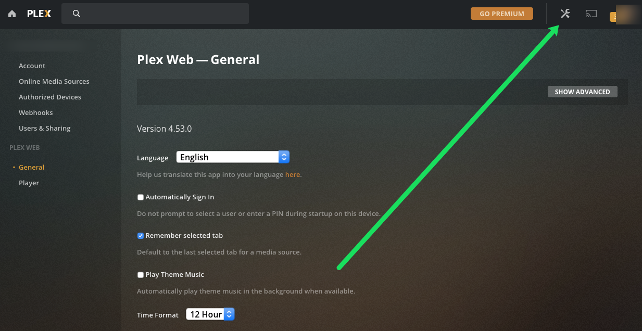Click the PLEX WEB section label
The width and height of the screenshot is (642, 331).
coord(24,148)
